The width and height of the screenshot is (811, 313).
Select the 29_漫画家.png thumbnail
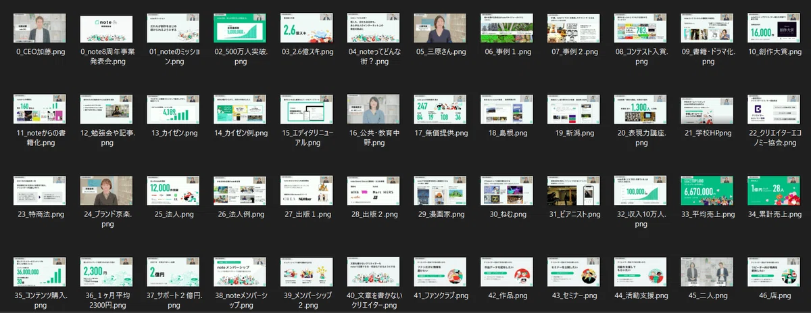(x=441, y=191)
